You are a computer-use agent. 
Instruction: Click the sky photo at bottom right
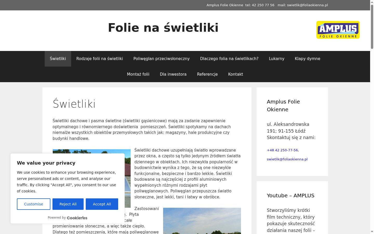click(x=202, y=221)
